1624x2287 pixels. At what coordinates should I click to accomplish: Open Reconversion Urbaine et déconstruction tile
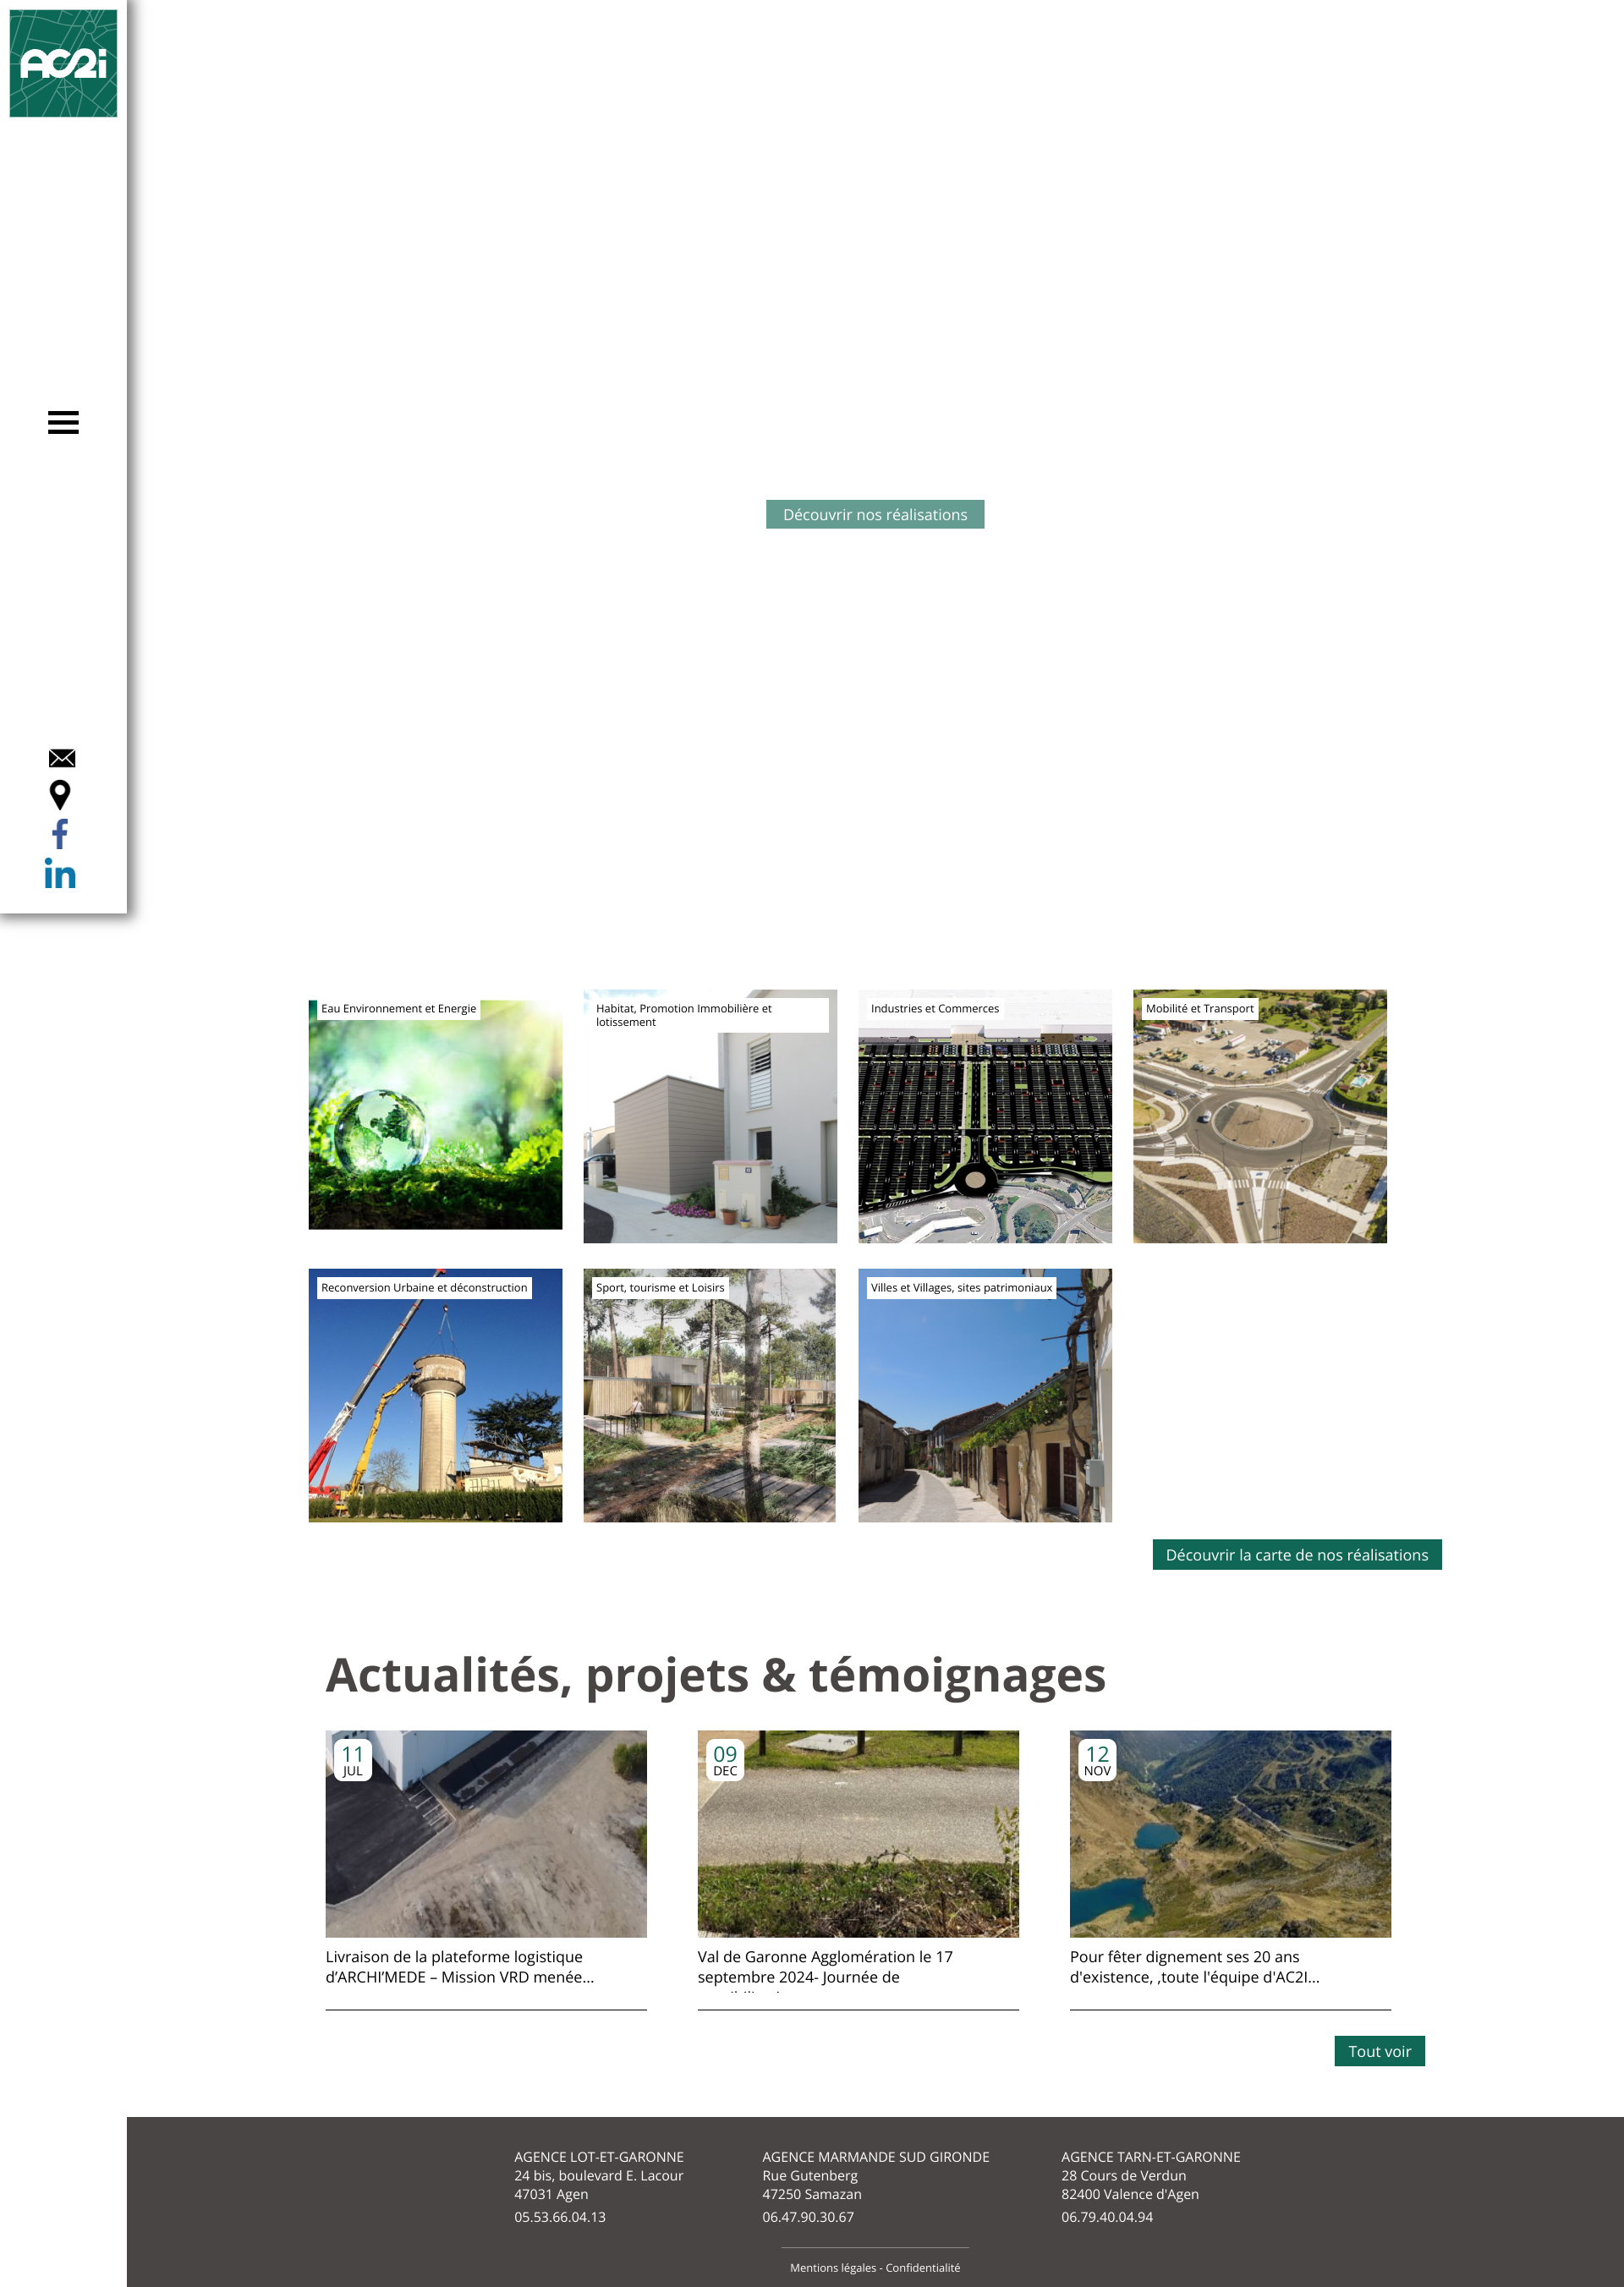pyautogui.click(x=435, y=1395)
